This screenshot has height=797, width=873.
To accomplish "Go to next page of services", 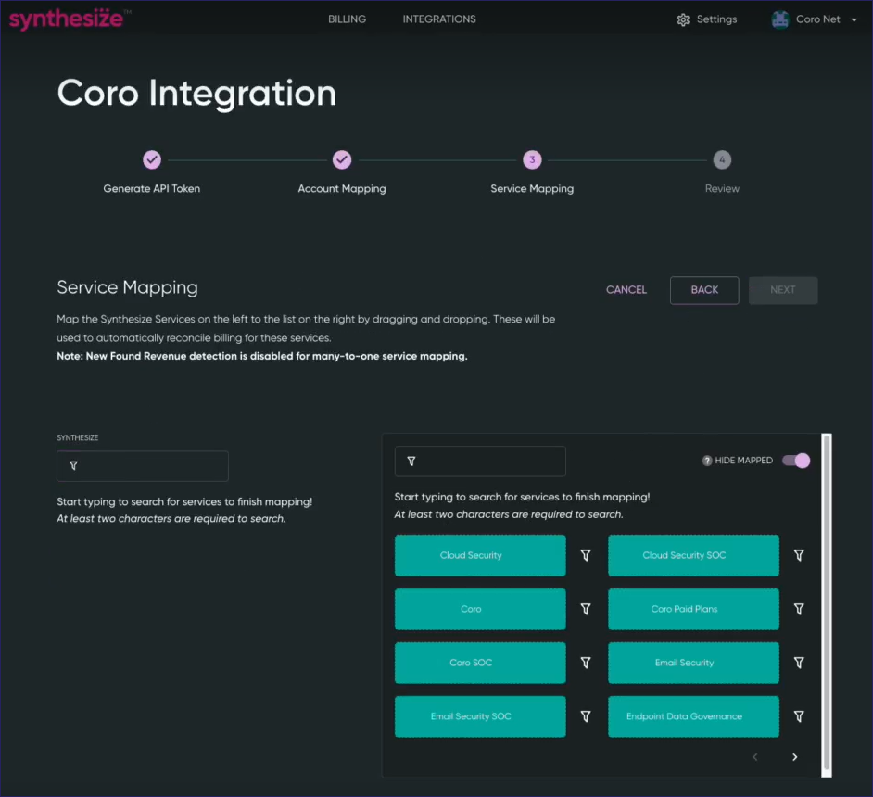I will click(x=794, y=757).
